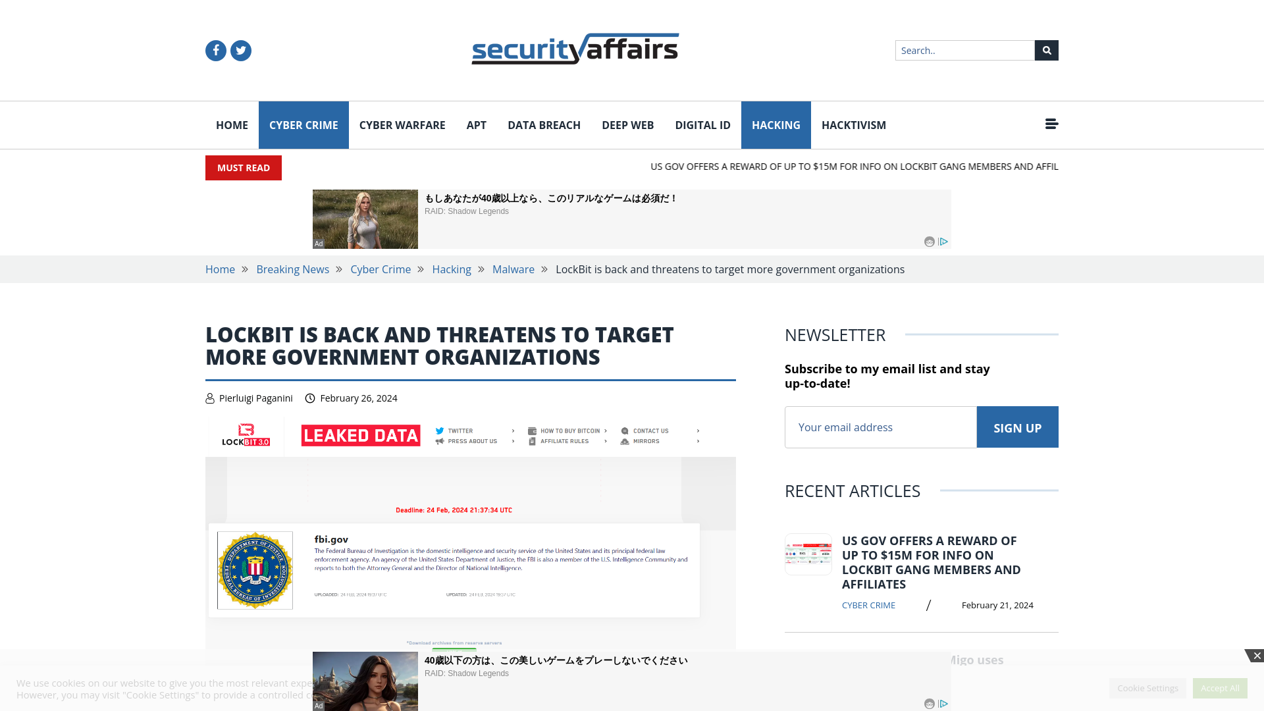Click the Ad choices icon
Viewport: 1264px width, 711px height.
click(943, 242)
